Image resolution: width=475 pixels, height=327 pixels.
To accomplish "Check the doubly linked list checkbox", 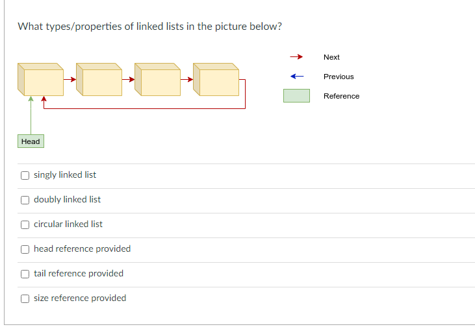I will tap(25, 200).
